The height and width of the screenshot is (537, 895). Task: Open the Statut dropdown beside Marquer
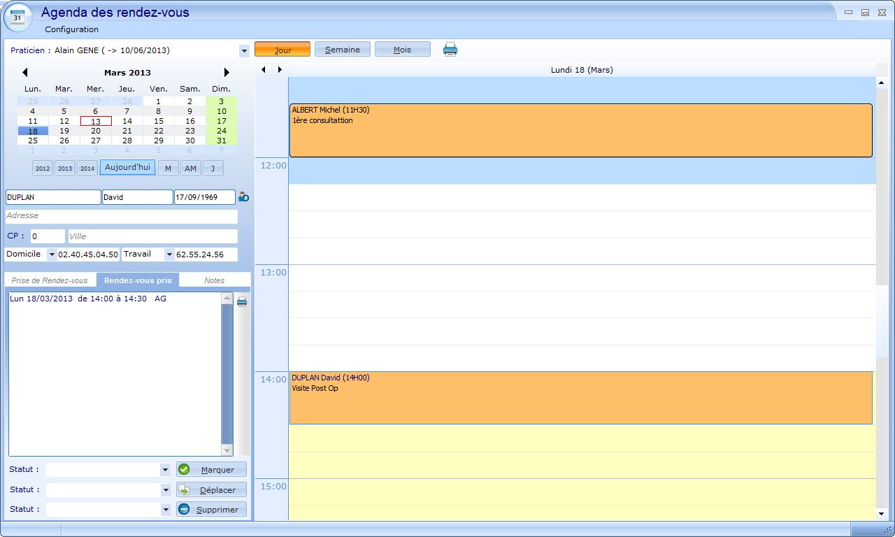point(165,470)
